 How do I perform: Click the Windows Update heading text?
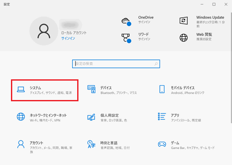click(x=210, y=17)
